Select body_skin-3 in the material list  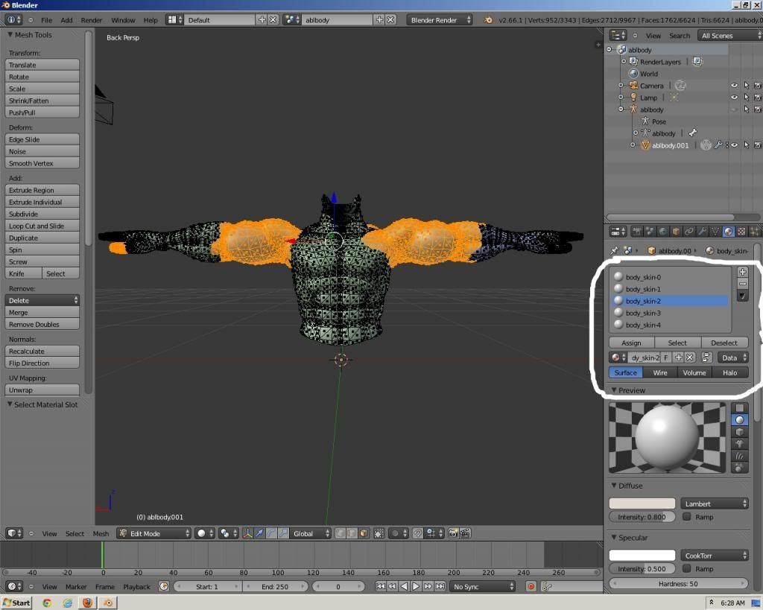click(643, 313)
